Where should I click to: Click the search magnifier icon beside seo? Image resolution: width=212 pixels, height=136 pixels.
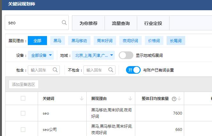coord(64,23)
